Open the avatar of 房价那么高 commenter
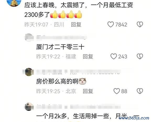 click(x=29, y=72)
